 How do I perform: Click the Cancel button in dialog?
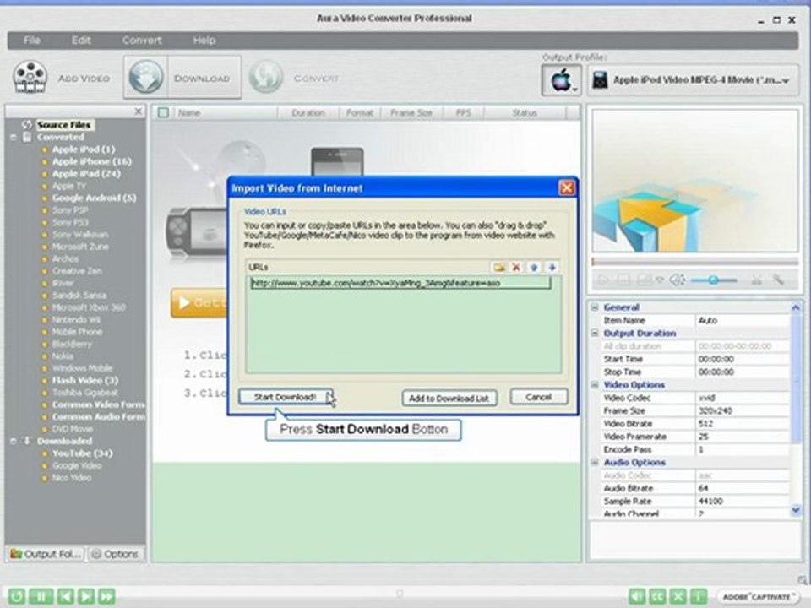pos(538,397)
